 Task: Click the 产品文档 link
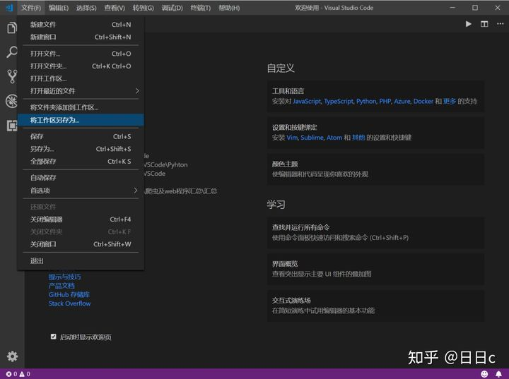(62, 286)
